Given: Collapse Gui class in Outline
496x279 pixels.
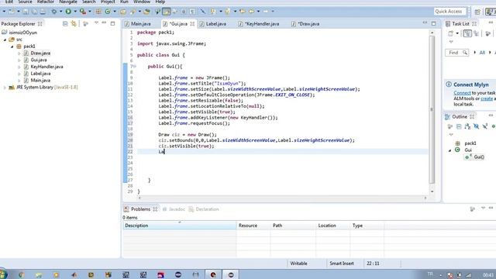Looking at the screenshot, I should pyautogui.click(x=449, y=150).
